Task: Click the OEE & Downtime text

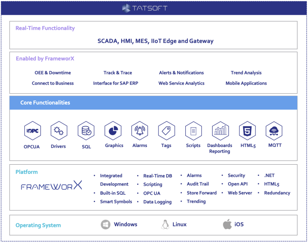Action: (x=53, y=73)
